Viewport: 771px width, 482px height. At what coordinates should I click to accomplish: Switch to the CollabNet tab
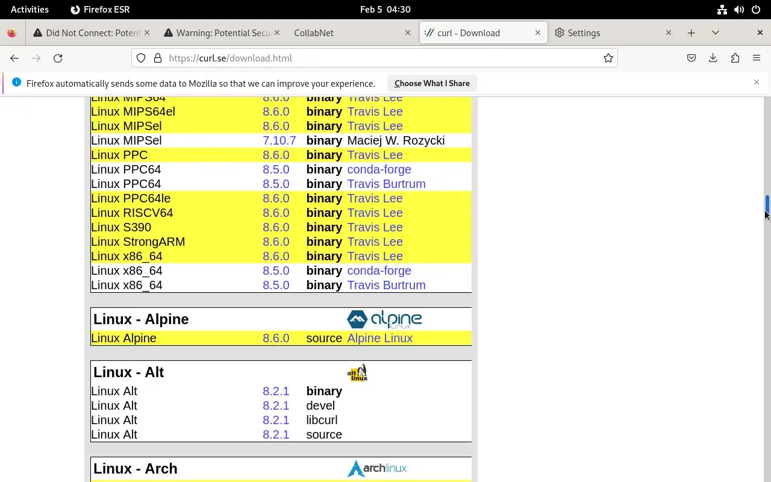(x=352, y=33)
